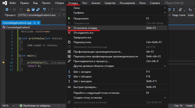Click the Step Out icon in the toolbar

point(174,10)
